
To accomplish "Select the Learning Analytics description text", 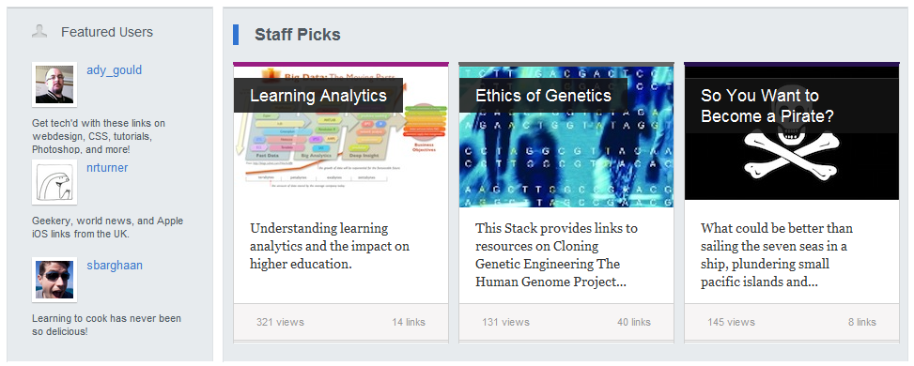I will point(330,246).
